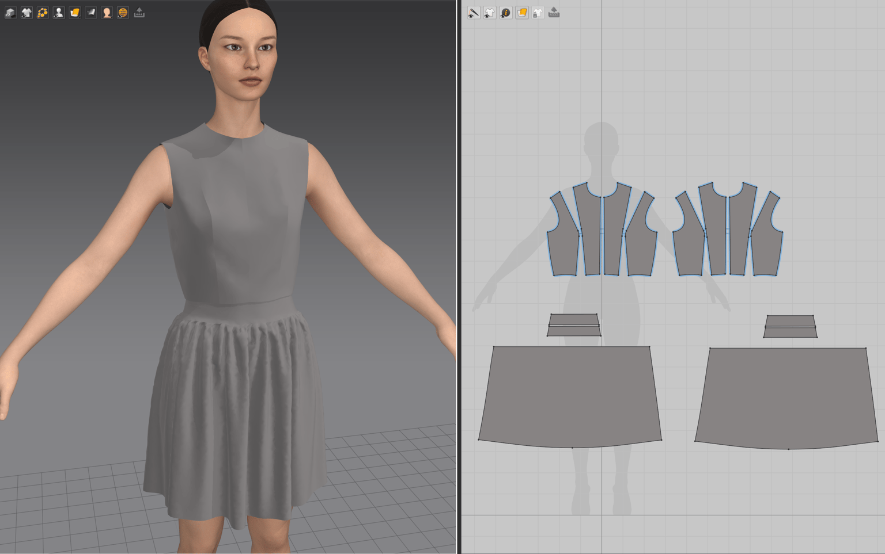Viewport: 885px width, 554px height.
Task: Toggle show avatar in 3D window
Action: pos(59,12)
